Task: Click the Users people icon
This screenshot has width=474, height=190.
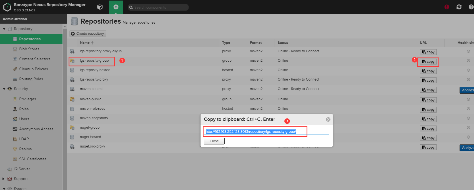Action: pos(15,119)
